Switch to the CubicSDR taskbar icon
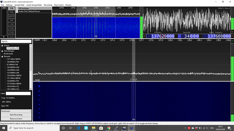234x131 pixels. [x=131, y=128]
